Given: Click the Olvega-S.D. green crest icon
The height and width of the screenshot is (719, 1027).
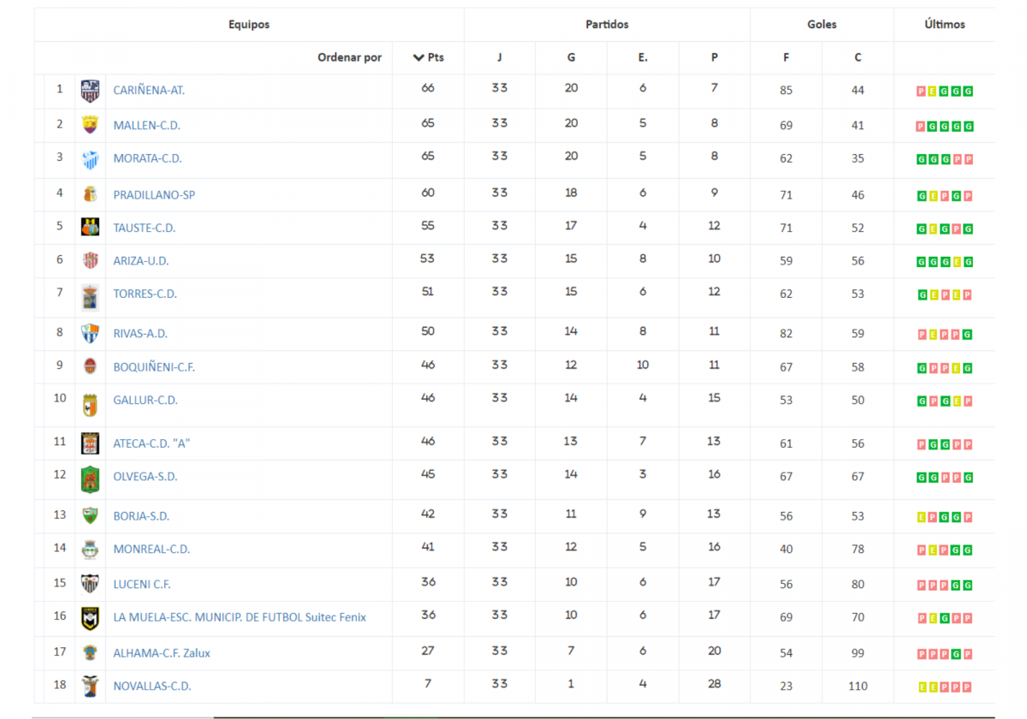Looking at the screenshot, I should 90,478.
